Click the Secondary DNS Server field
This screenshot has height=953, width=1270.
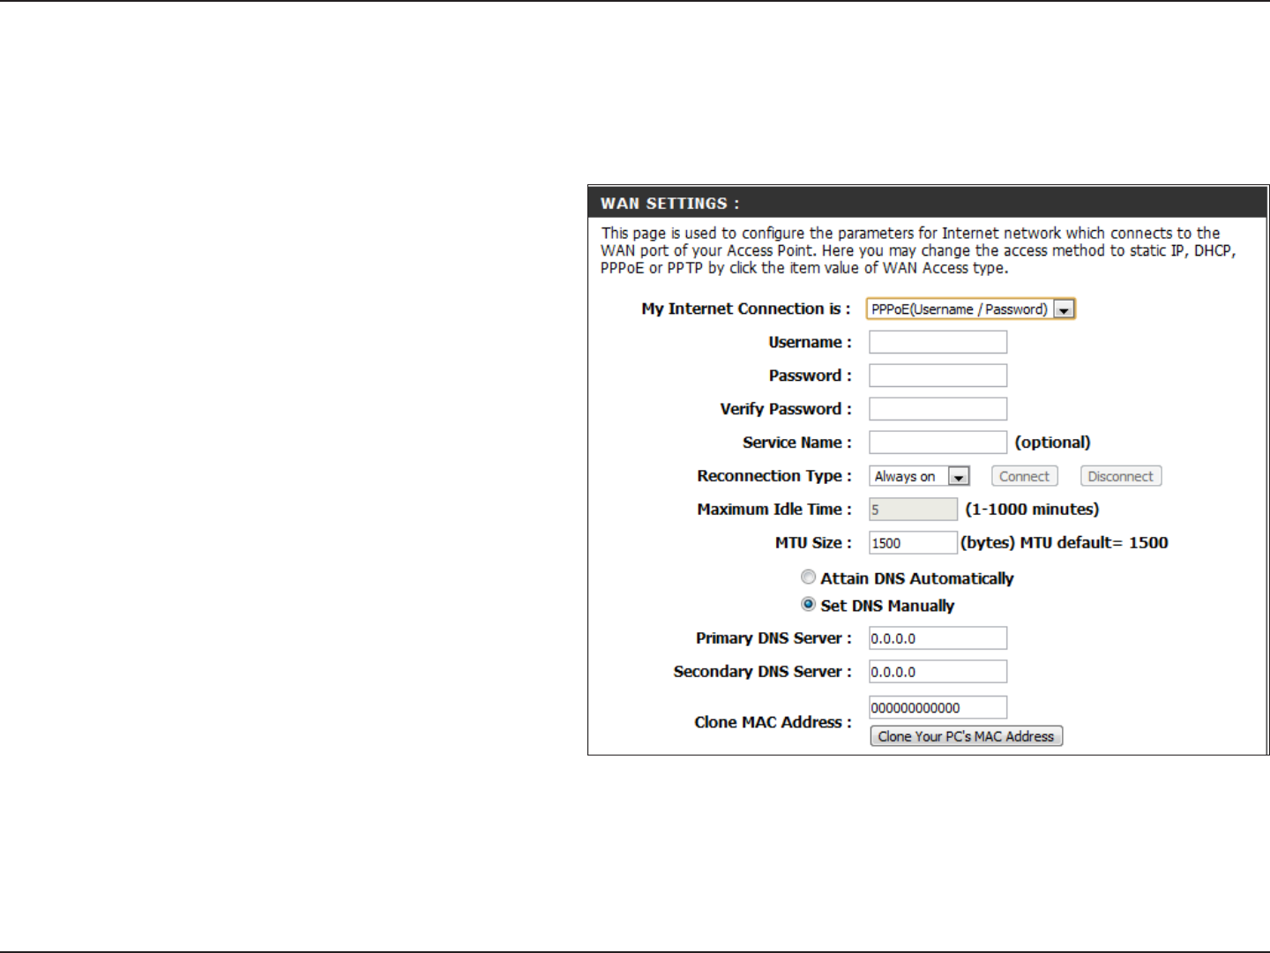[938, 672]
